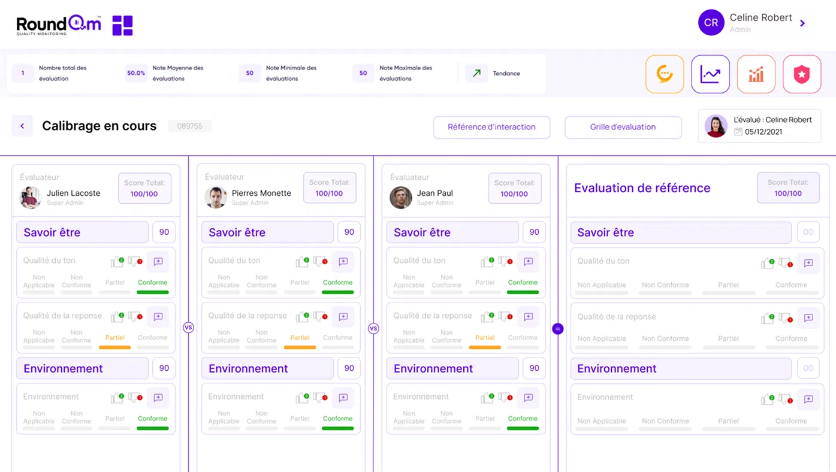Screen dimensions: 836x472
Task: Add comment on reference Environnement criterion
Action: click(808, 400)
